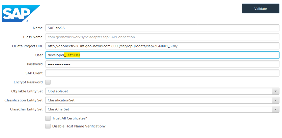Focus the Password field

162,64
